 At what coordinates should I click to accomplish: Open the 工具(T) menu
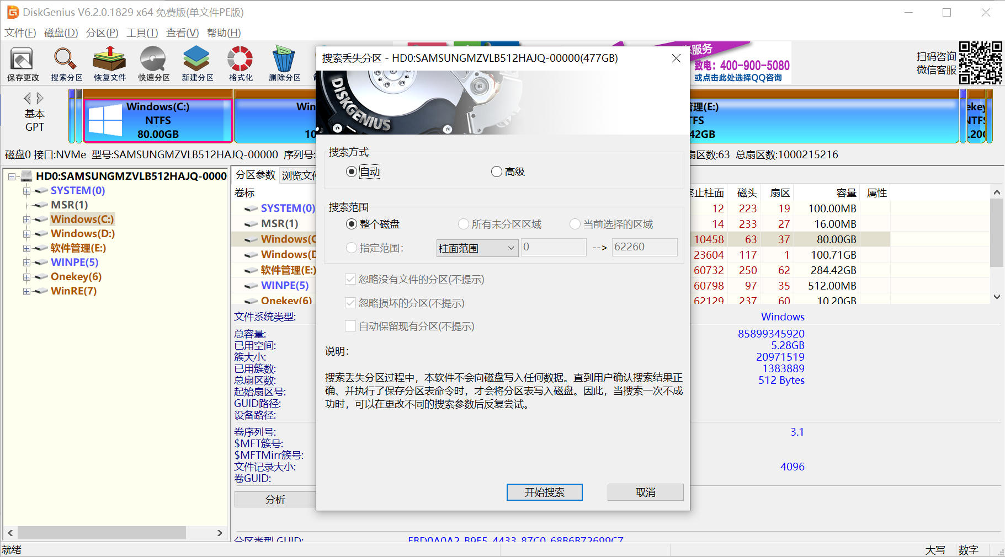point(142,33)
